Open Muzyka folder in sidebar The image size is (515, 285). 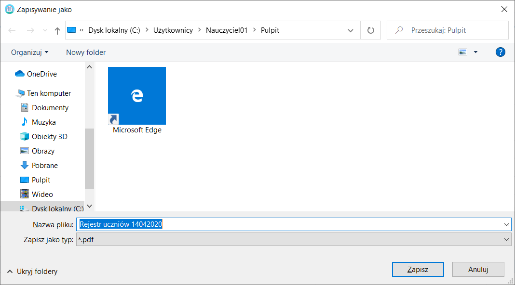tap(44, 122)
